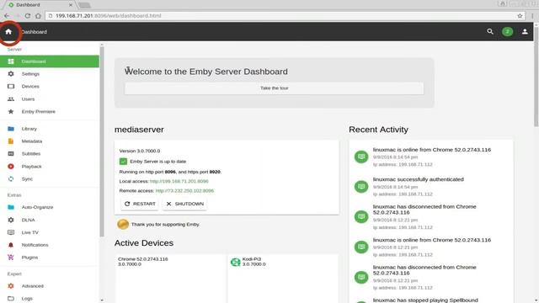Click the Logs folder icon
This screenshot has height=303, width=539.
[11, 299]
